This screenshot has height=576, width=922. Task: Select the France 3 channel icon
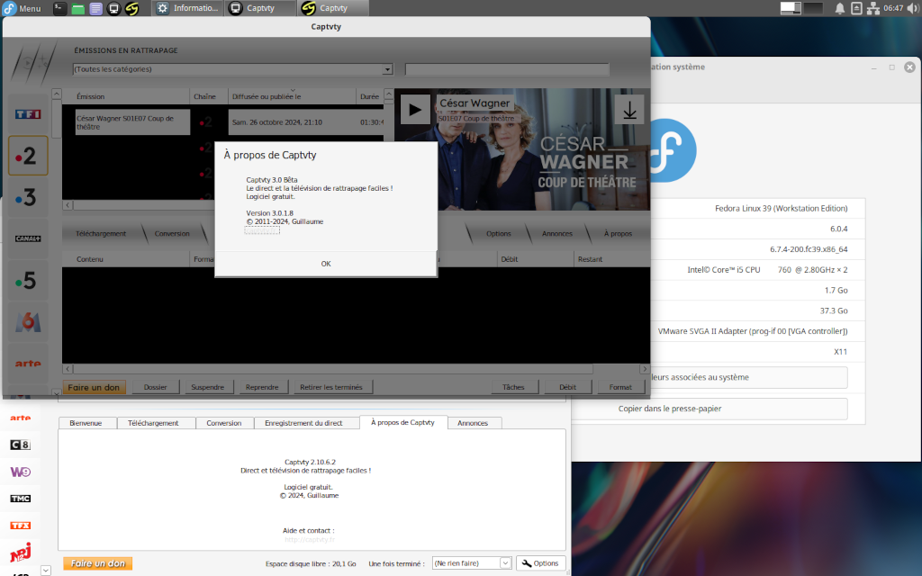point(27,196)
